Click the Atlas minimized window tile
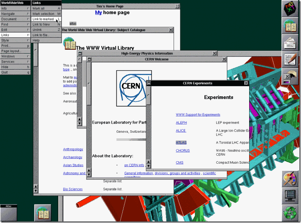 point(8,213)
